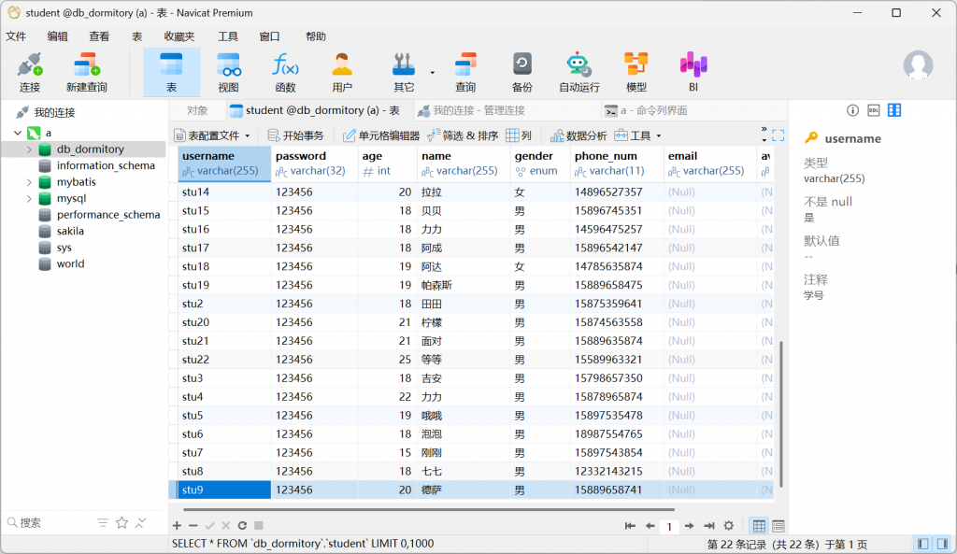Expand the db_dormitory database node
Screen dimensions: 957x554
pyautogui.click(x=29, y=149)
